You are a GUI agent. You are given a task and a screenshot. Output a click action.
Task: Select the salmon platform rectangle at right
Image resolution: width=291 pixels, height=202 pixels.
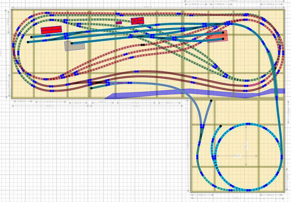pos(218,36)
